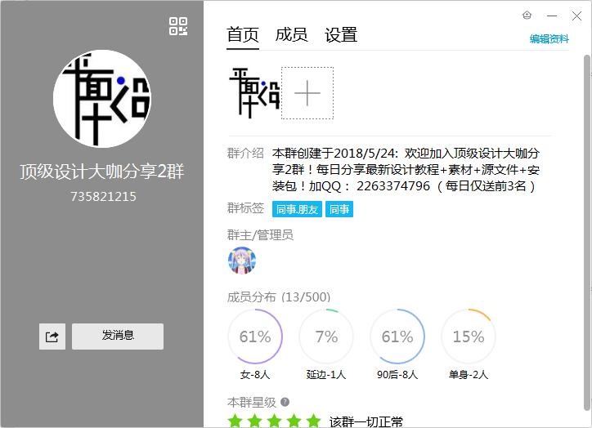Click the 7% 延边-1人 distribution circle
The height and width of the screenshot is (428, 592).
coord(326,337)
